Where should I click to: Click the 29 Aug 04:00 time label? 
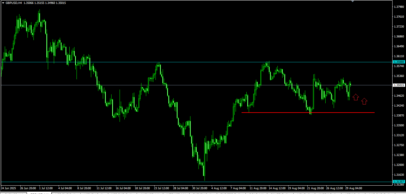point(353,188)
